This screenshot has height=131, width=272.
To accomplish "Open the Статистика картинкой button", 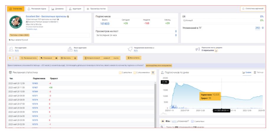I will pyautogui.click(x=253, y=9).
